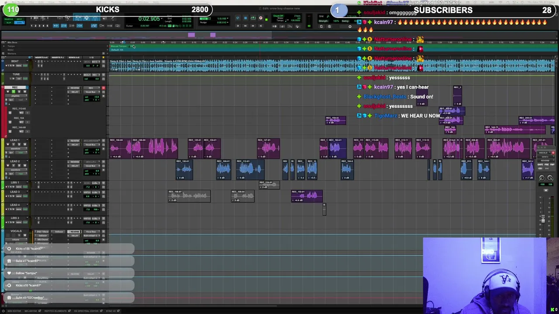This screenshot has width=559, height=314.
Task: Click speaker icon on REC_113-05 playlist lane
Action: coord(21,113)
